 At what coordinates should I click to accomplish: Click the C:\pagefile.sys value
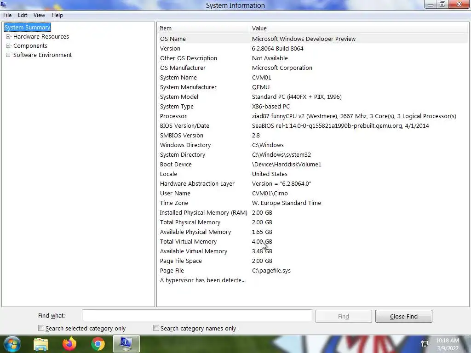[x=271, y=270]
